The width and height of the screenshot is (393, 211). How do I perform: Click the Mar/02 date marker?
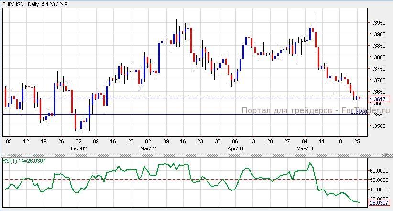(x=148, y=148)
